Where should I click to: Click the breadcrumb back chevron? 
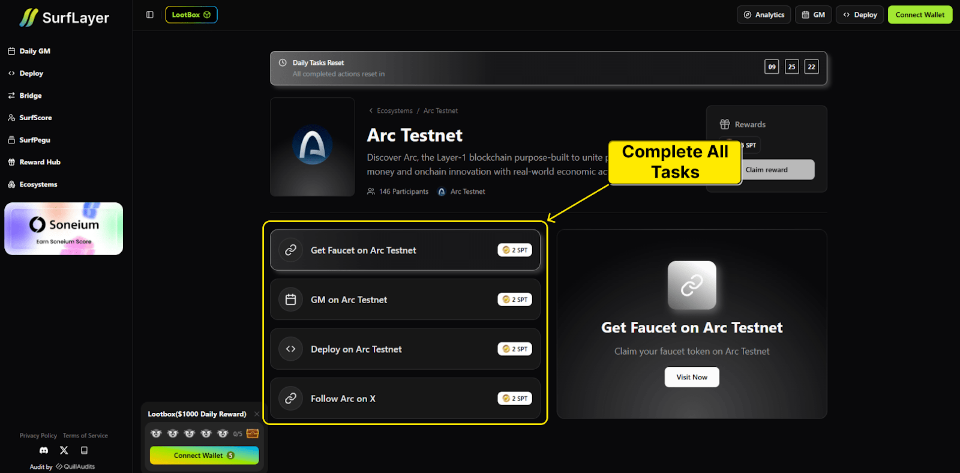pos(371,111)
